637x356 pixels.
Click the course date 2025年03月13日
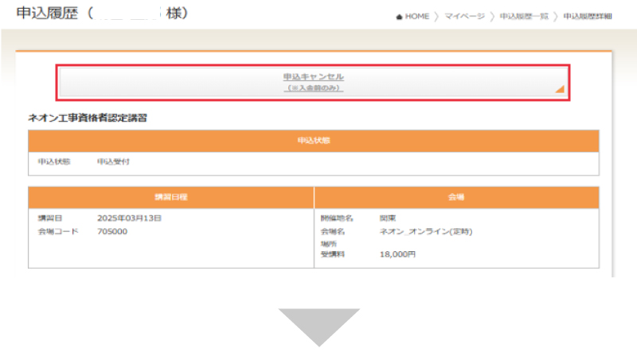[x=129, y=218]
